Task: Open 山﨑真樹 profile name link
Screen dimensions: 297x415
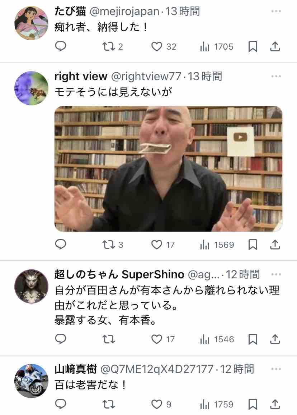Action: pyautogui.click(x=76, y=369)
